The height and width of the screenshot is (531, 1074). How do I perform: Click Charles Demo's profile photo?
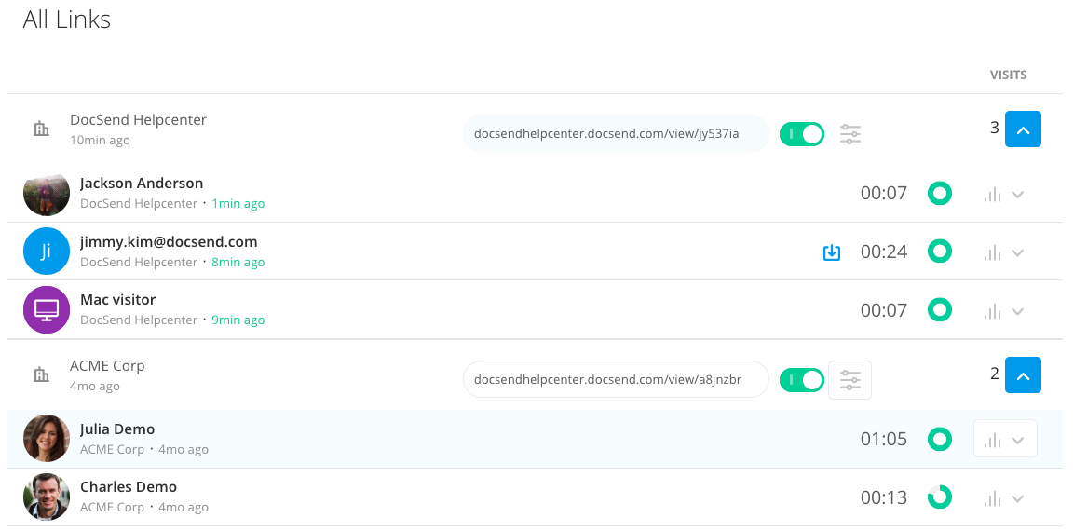tap(47, 497)
